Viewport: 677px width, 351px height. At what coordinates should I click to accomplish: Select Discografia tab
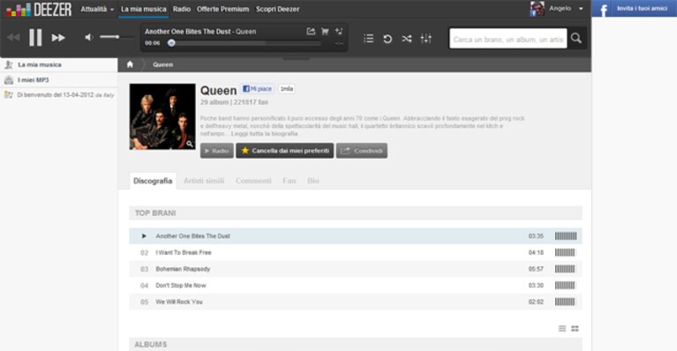point(153,181)
